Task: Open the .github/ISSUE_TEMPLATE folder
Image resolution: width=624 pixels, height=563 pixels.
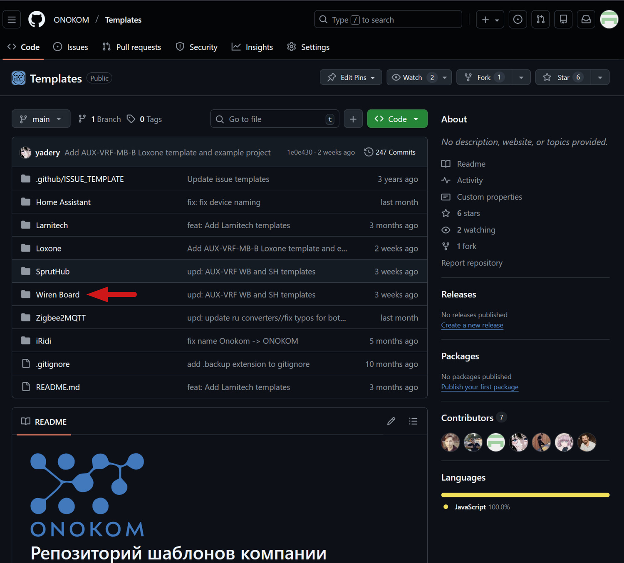Action: pos(80,179)
